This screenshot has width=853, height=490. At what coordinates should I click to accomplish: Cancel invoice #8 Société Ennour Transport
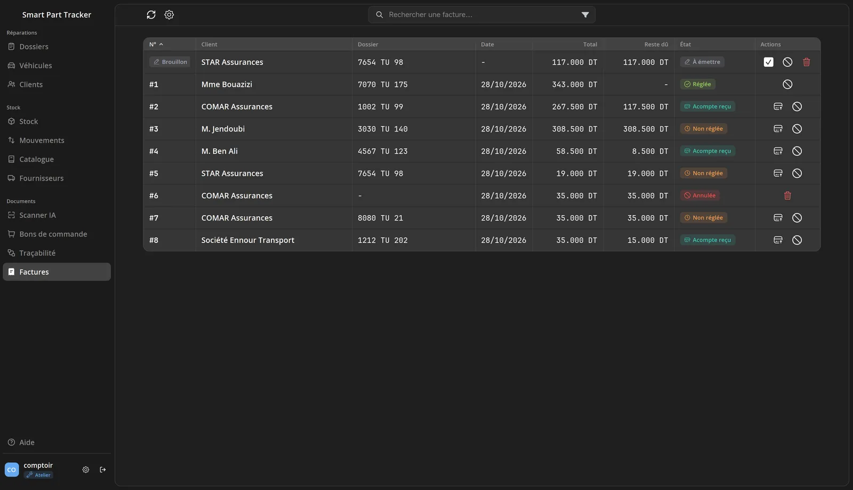[797, 240]
